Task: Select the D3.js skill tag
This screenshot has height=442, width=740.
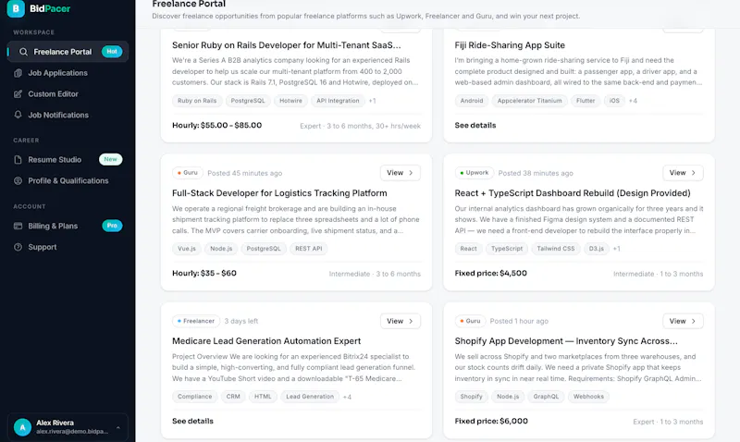Action: (x=597, y=249)
